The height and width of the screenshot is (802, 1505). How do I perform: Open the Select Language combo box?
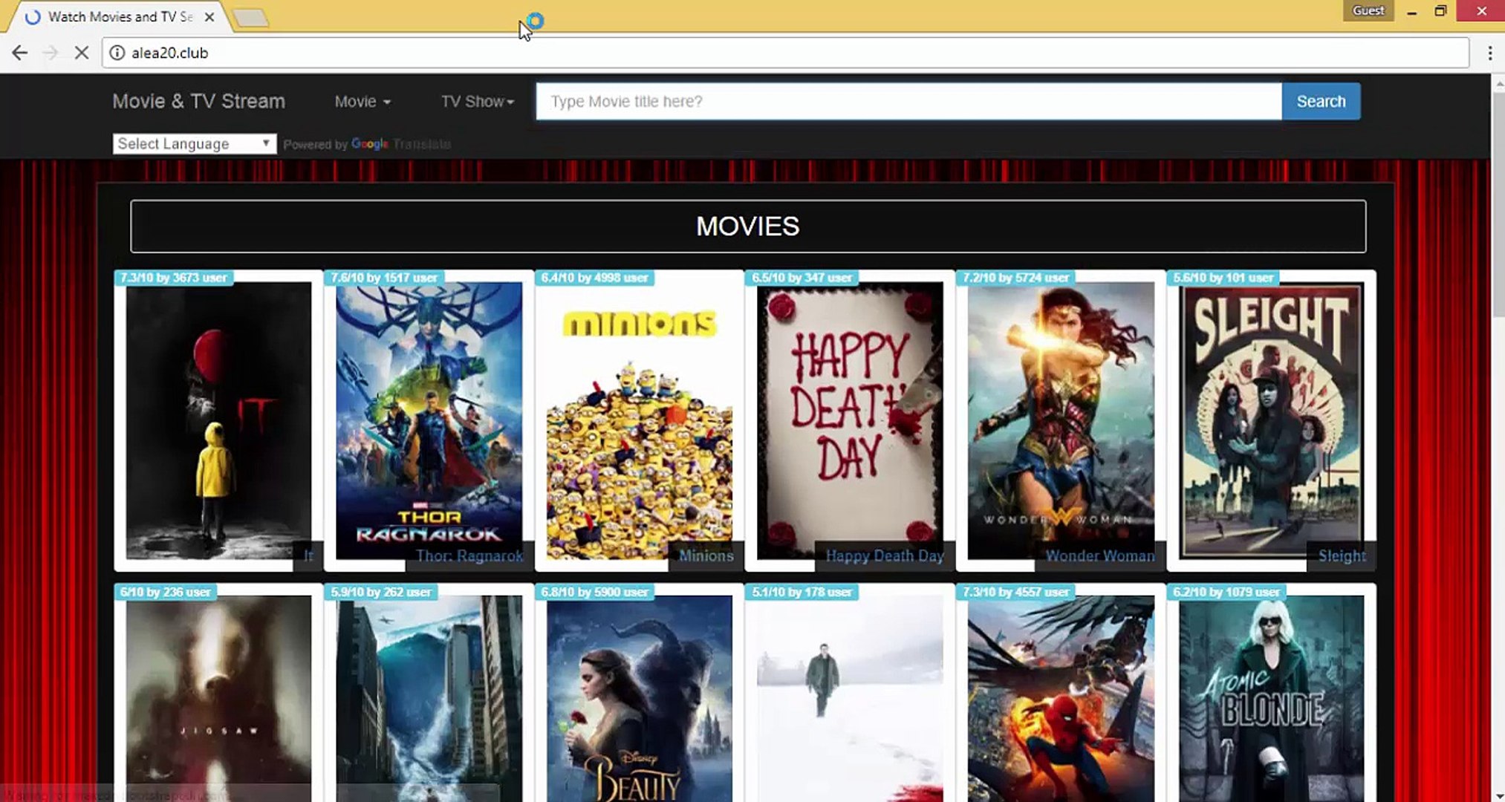(194, 143)
